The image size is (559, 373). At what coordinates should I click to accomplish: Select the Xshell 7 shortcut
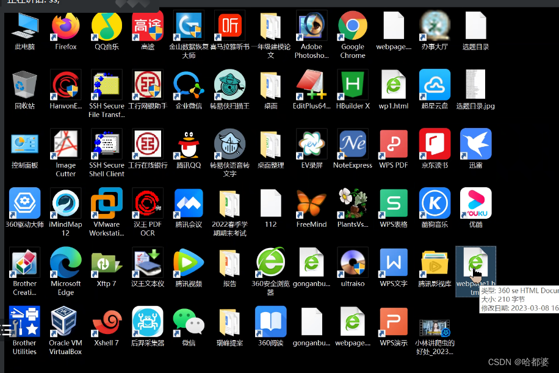pyautogui.click(x=107, y=321)
